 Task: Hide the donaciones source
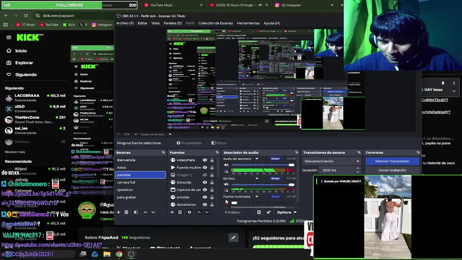(205, 204)
